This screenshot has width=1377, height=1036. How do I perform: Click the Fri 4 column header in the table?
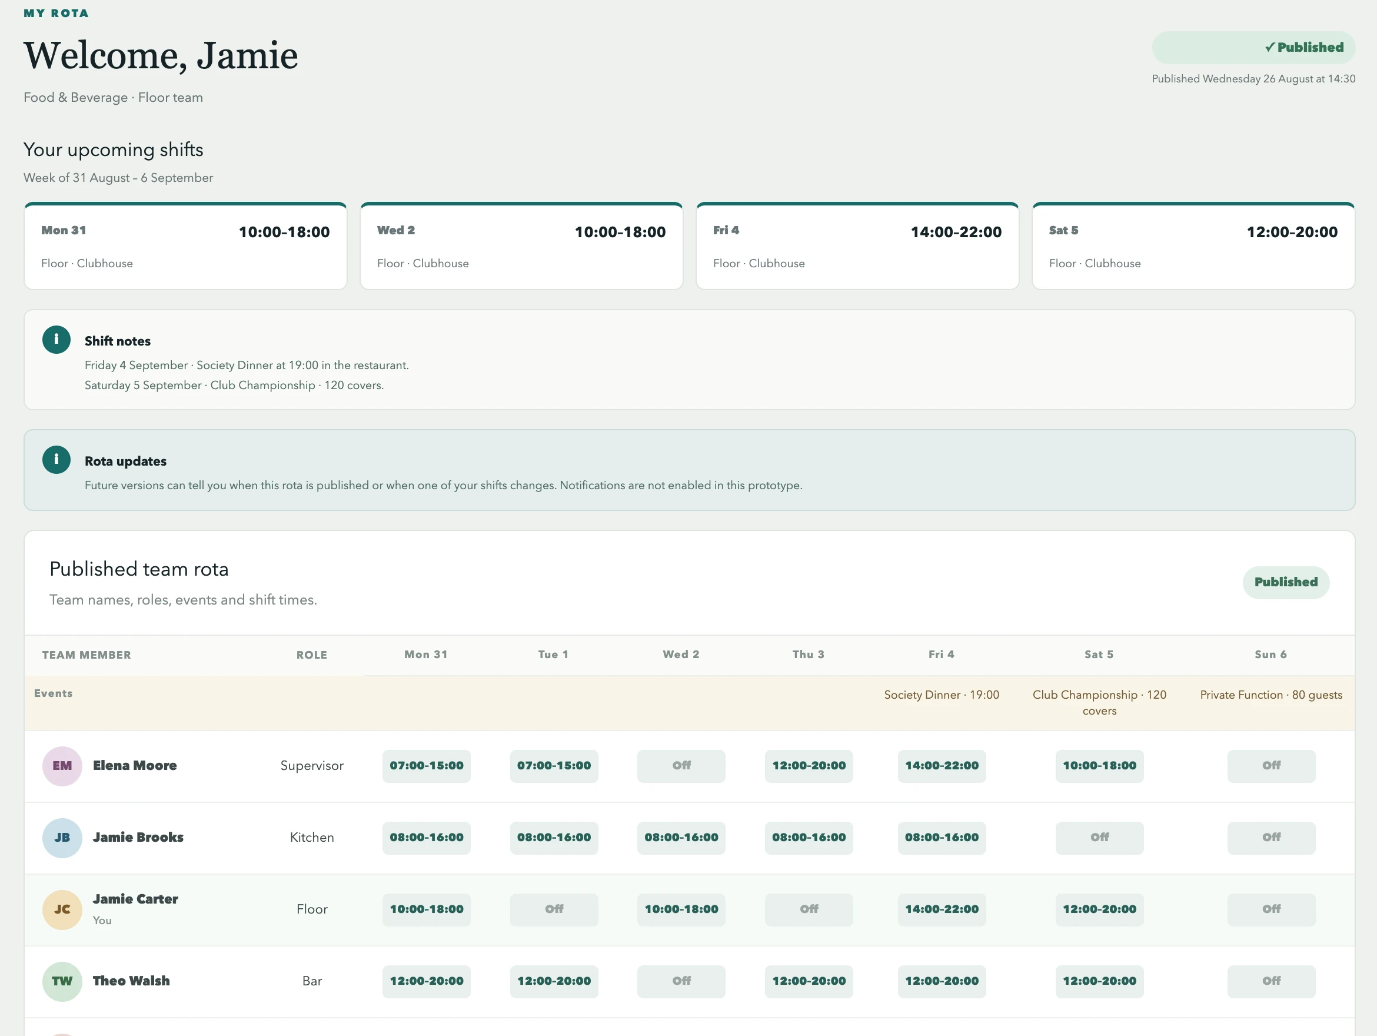tap(941, 655)
